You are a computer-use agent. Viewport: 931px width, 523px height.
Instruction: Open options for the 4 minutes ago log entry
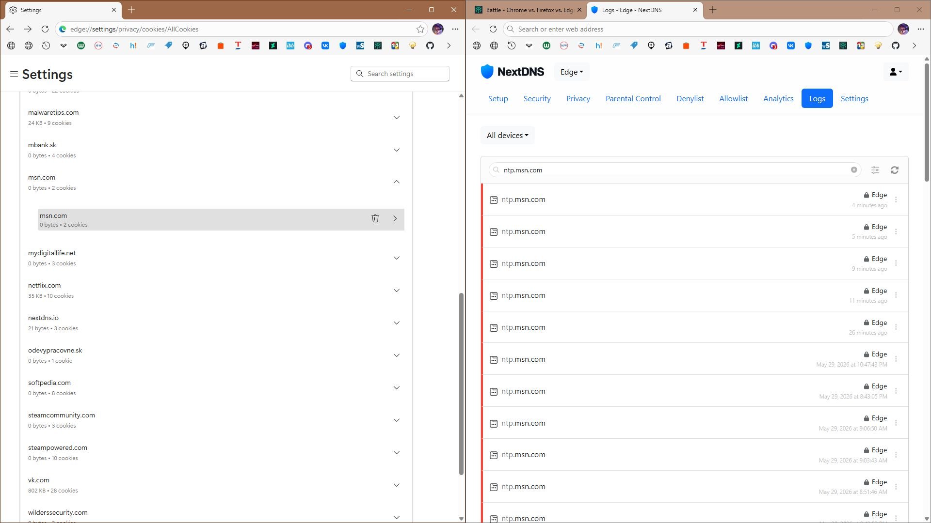click(896, 200)
